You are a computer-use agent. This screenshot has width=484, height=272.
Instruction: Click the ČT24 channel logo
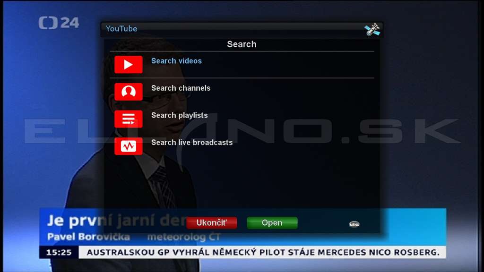point(59,23)
